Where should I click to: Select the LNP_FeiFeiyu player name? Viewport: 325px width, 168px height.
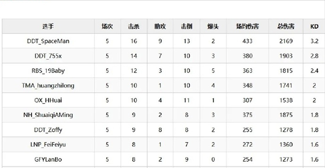tap(48, 144)
